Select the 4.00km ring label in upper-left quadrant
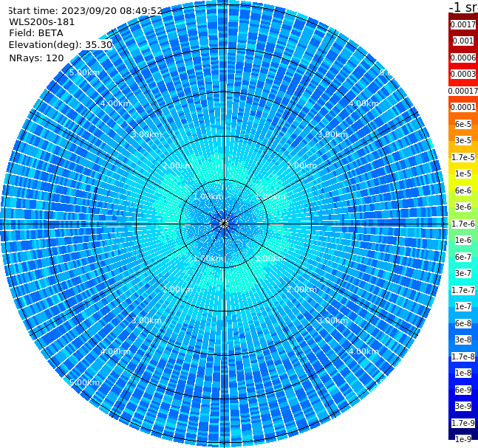This screenshot has width=478, height=448. coord(115,103)
